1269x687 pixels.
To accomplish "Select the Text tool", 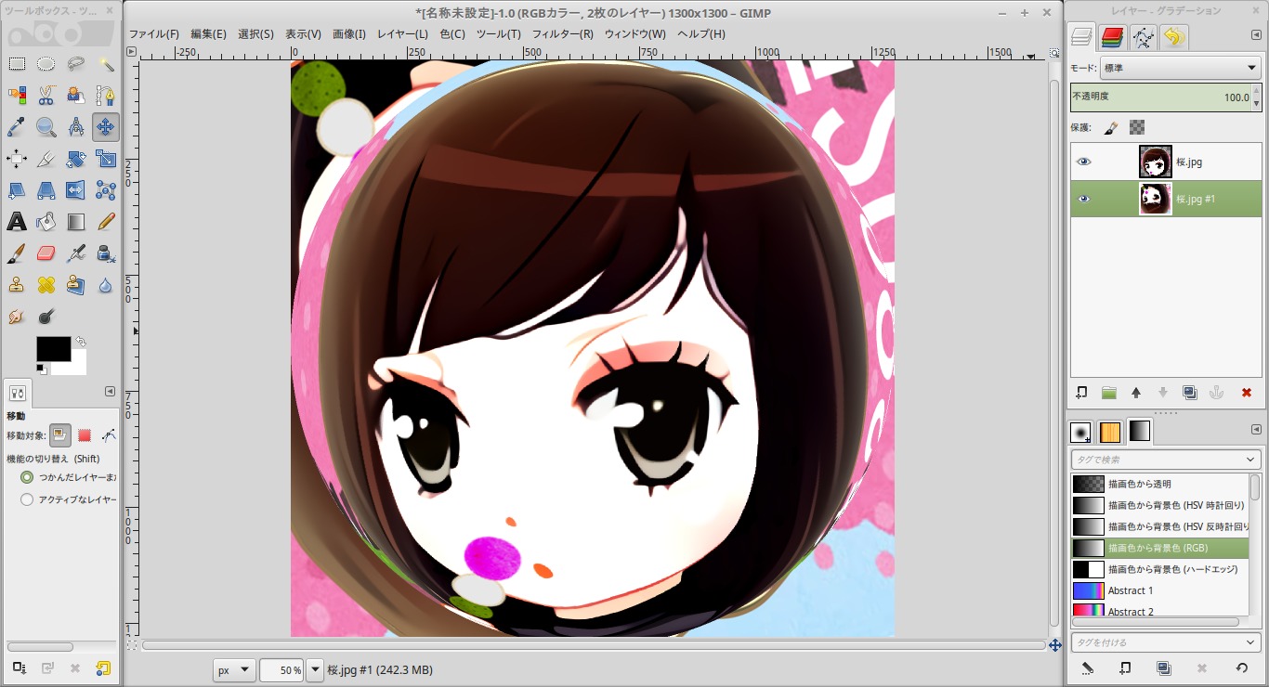I will (17, 222).
